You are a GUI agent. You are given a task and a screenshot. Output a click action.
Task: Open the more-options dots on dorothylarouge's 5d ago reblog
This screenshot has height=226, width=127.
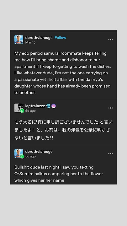pyautogui.click(x=110, y=153)
